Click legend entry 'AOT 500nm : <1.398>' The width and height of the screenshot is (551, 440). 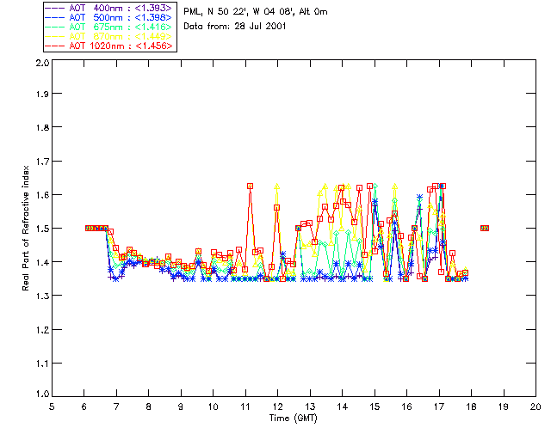109,17
